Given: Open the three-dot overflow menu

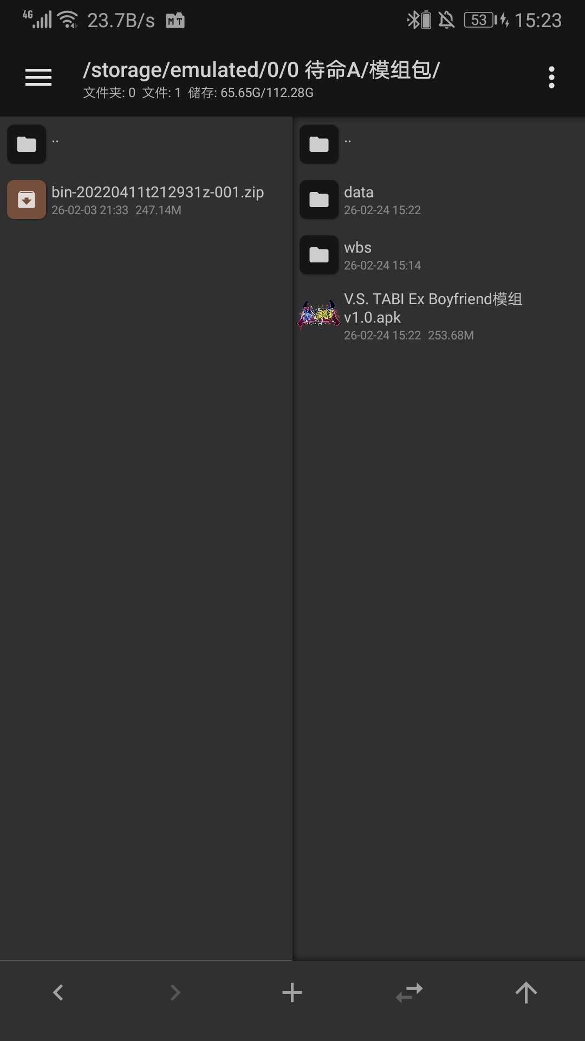Looking at the screenshot, I should tap(551, 78).
